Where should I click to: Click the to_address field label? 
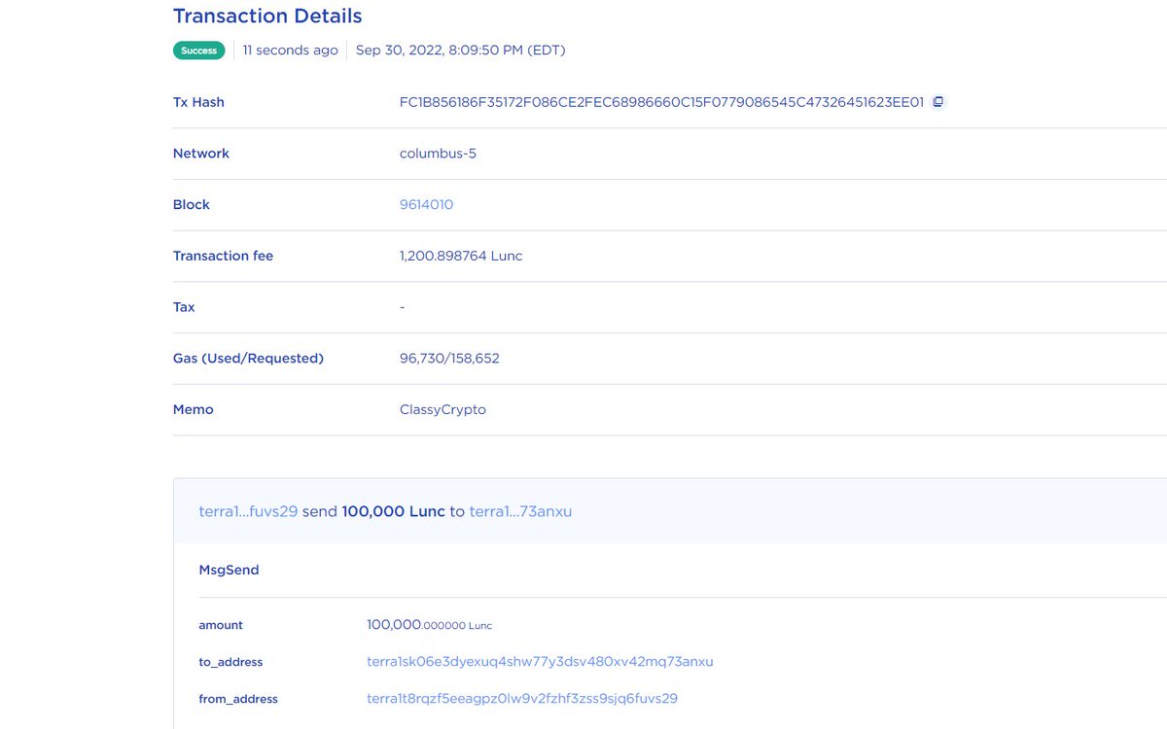pyautogui.click(x=230, y=662)
